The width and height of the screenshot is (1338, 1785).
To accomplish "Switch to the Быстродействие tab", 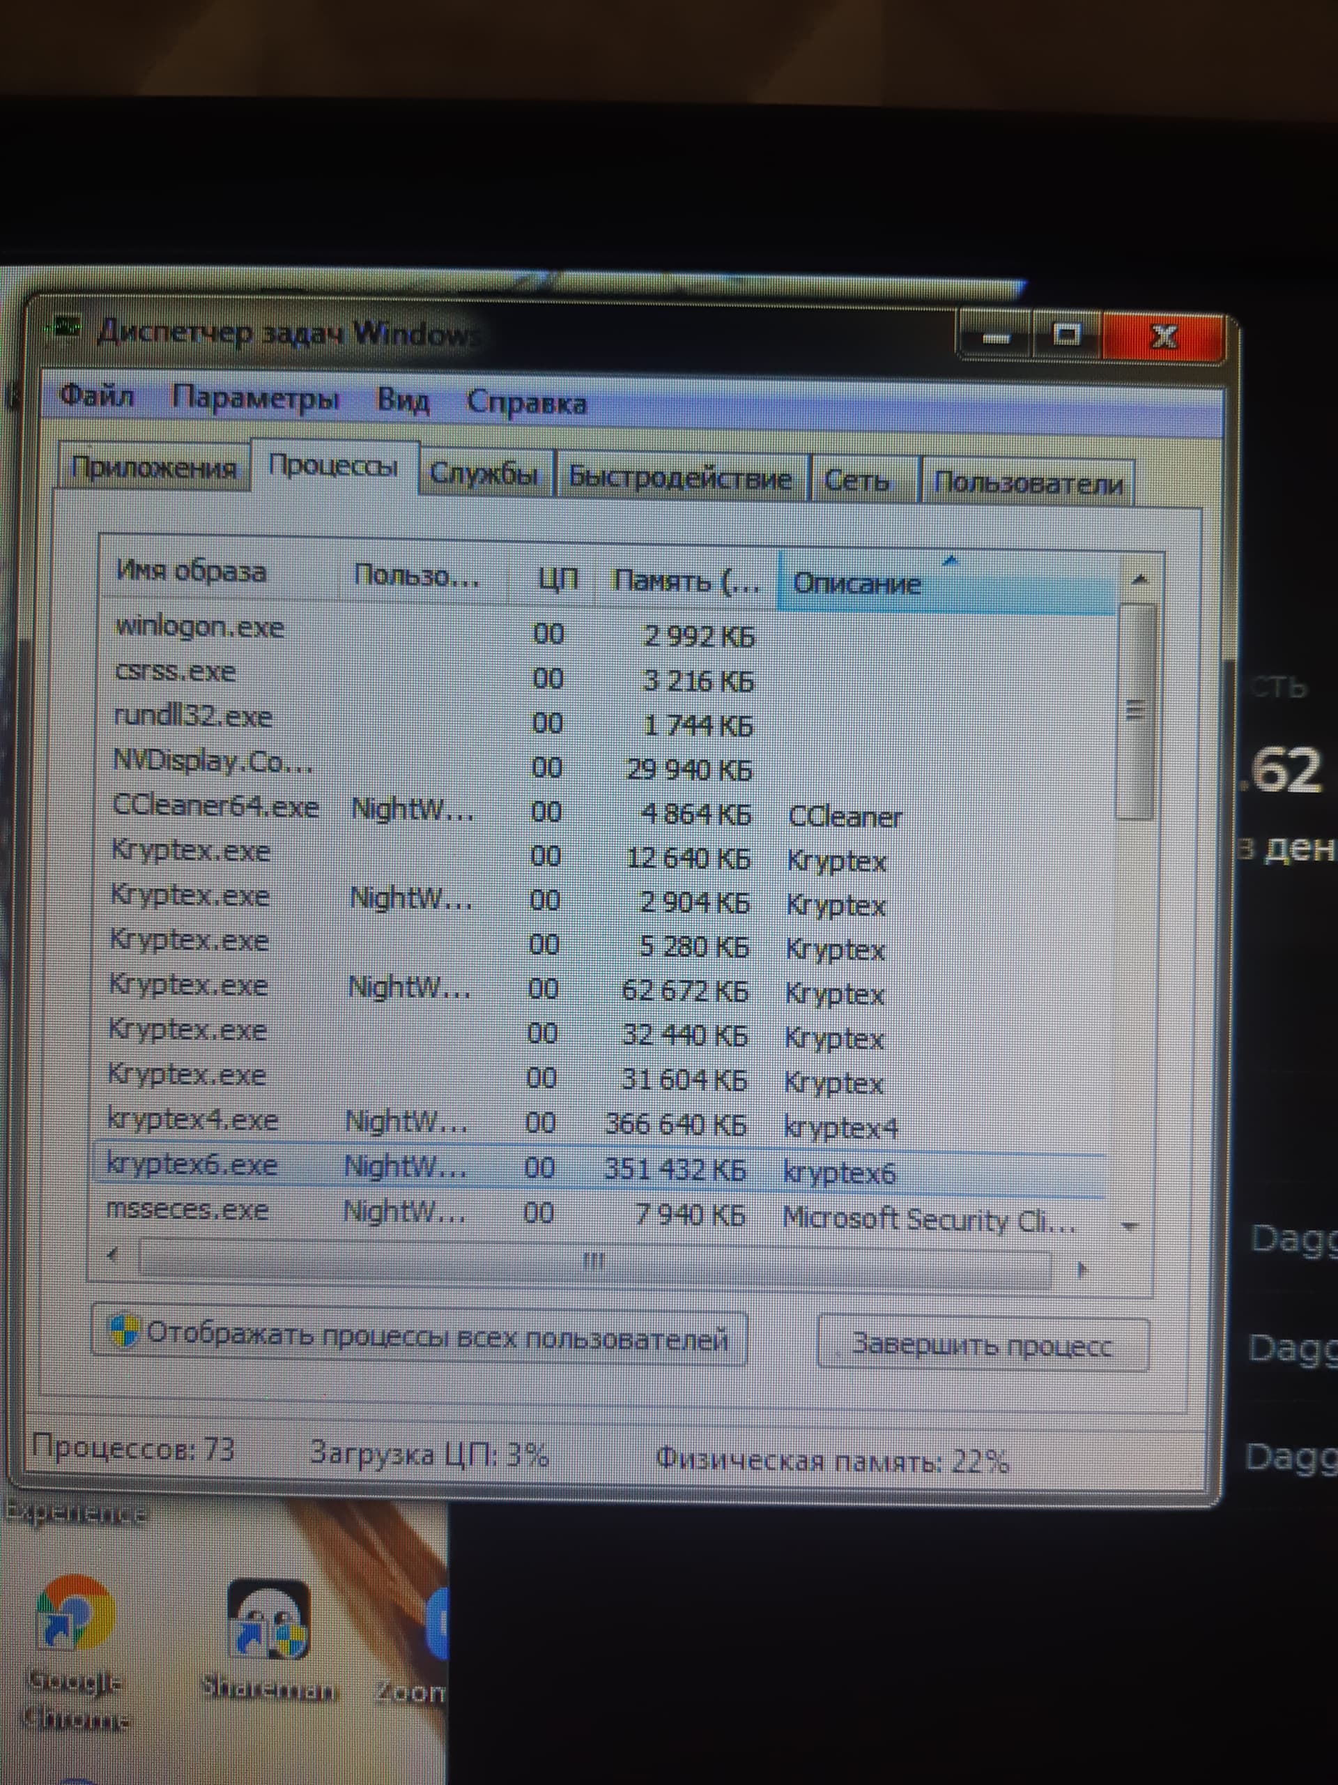I will [x=680, y=478].
